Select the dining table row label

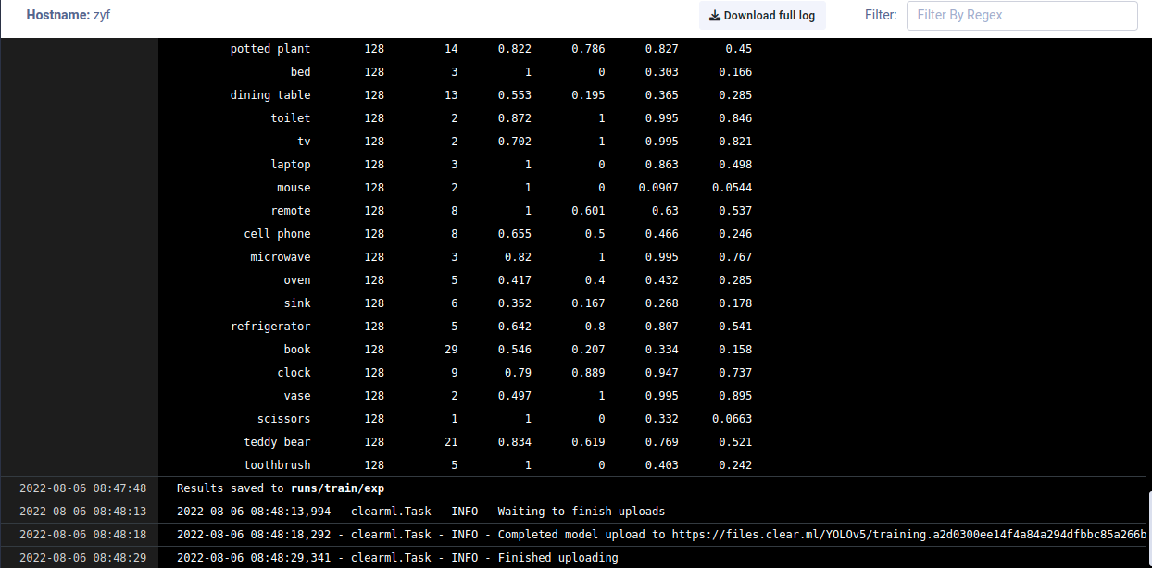pyautogui.click(x=270, y=95)
